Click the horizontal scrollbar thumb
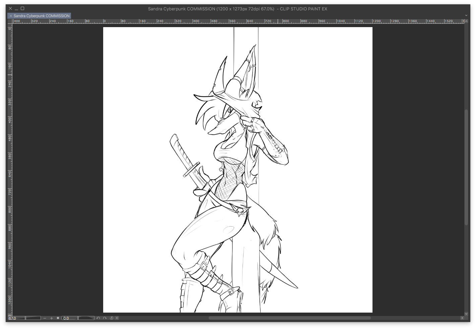 click(x=289, y=318)
